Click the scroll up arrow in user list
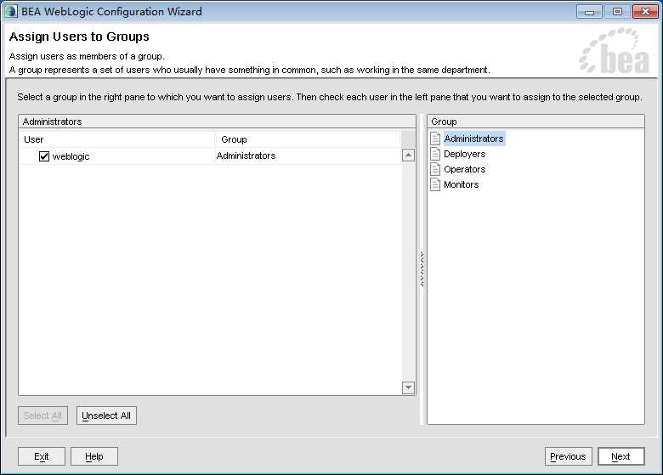The height and width of the screenshot is (475, 663). click(408, 156)
